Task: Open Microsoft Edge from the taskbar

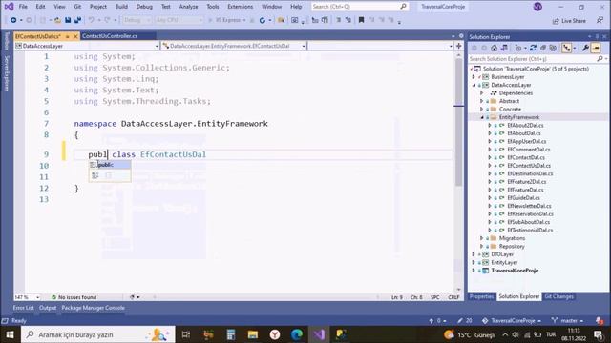Action: (297, 334)
